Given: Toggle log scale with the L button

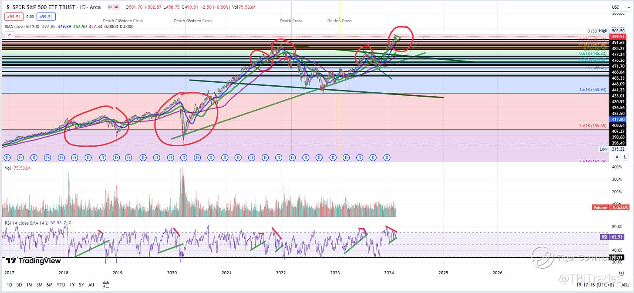Looking at the screenshot, I should (625, 157).
